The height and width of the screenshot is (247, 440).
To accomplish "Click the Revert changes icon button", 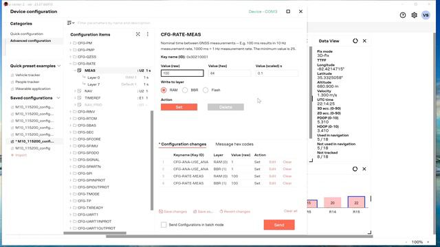I will (x=234, y=211).
